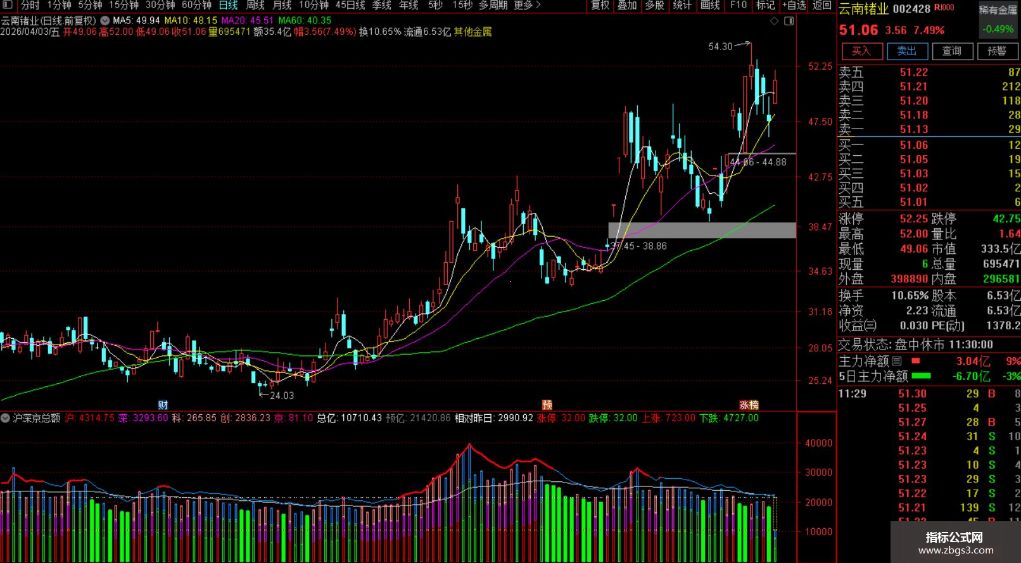Switch to the 15秒 period tab

click(x=462, y=5)
